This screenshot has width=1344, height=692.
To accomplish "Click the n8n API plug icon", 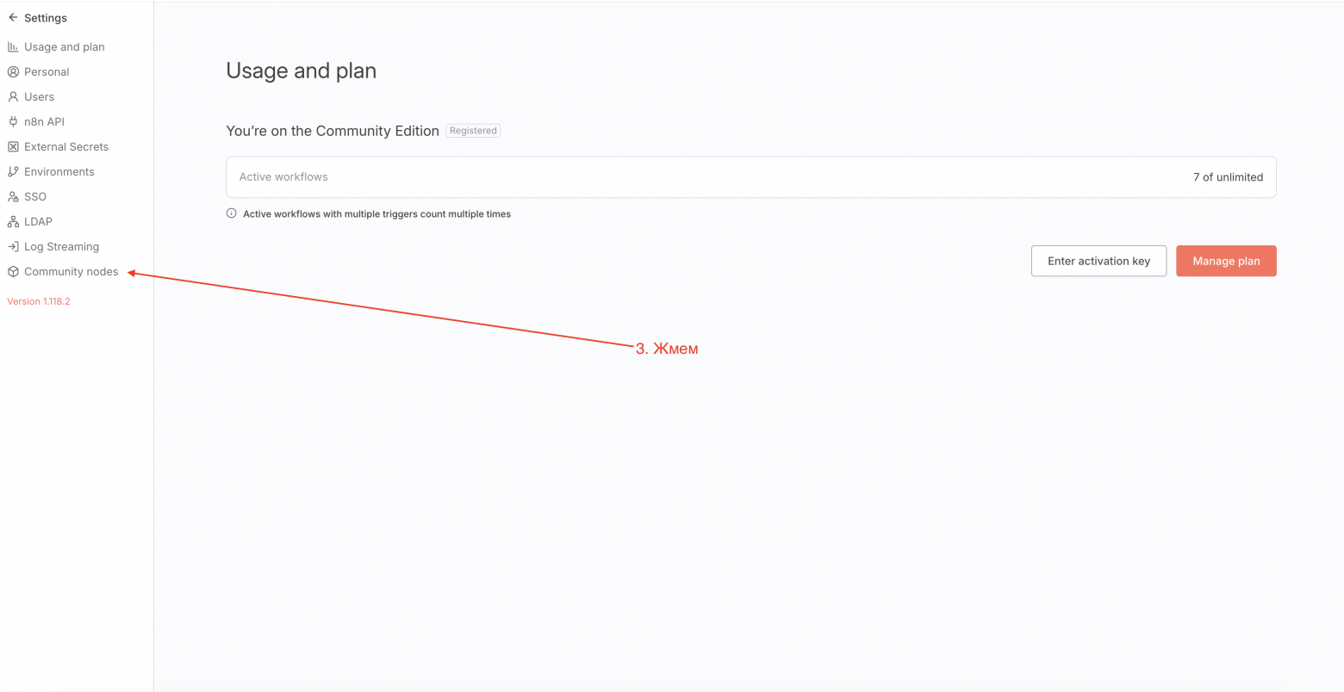I will [x=13, y=121].
